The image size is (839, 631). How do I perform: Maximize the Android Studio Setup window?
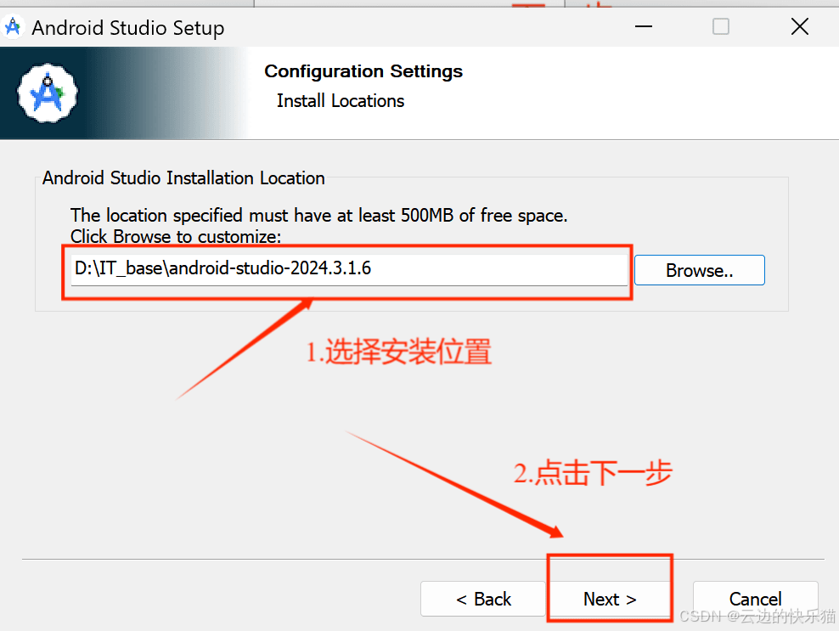pos(721,26)
